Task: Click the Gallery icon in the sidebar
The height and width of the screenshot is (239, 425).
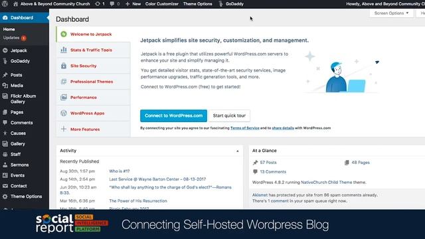Action: [x=5, y=143]
